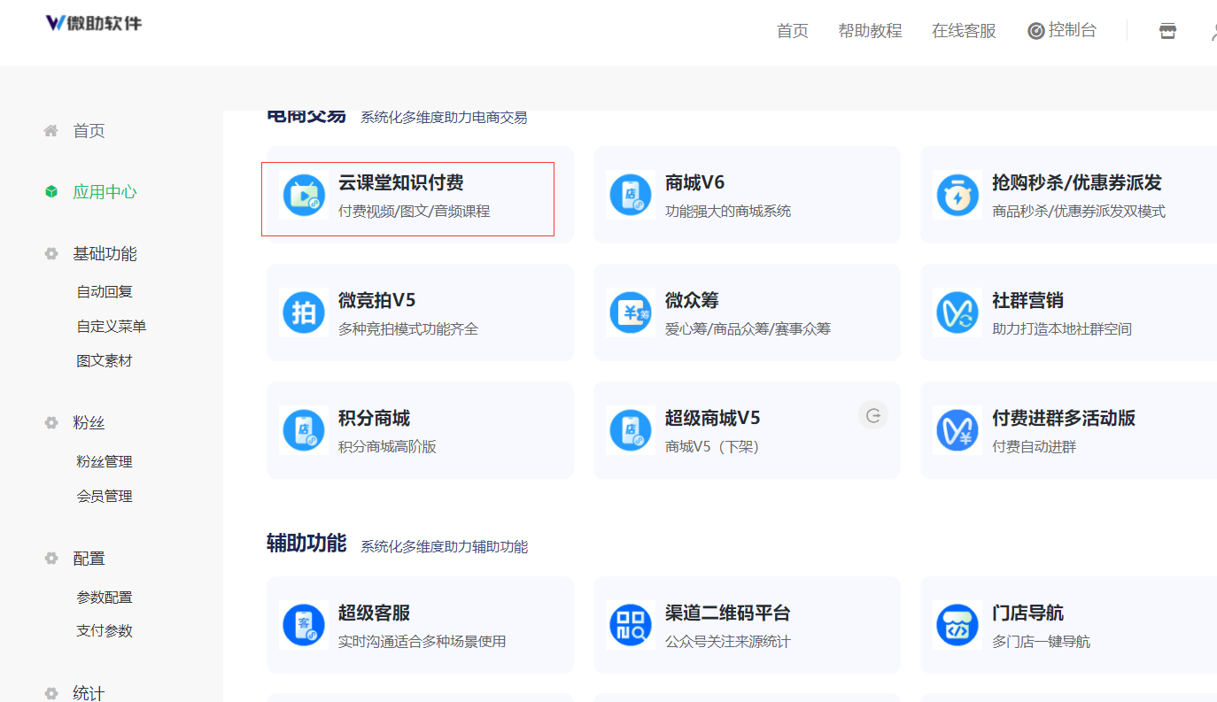Expand the 粉丝 sidebar section
Screen dimensions: 1217x702
(89, 423)
